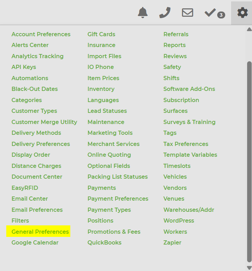Screen dimensions: 252x271
Task: Click the Warehouses/Addr link
Action: click(x=189, y=210)
